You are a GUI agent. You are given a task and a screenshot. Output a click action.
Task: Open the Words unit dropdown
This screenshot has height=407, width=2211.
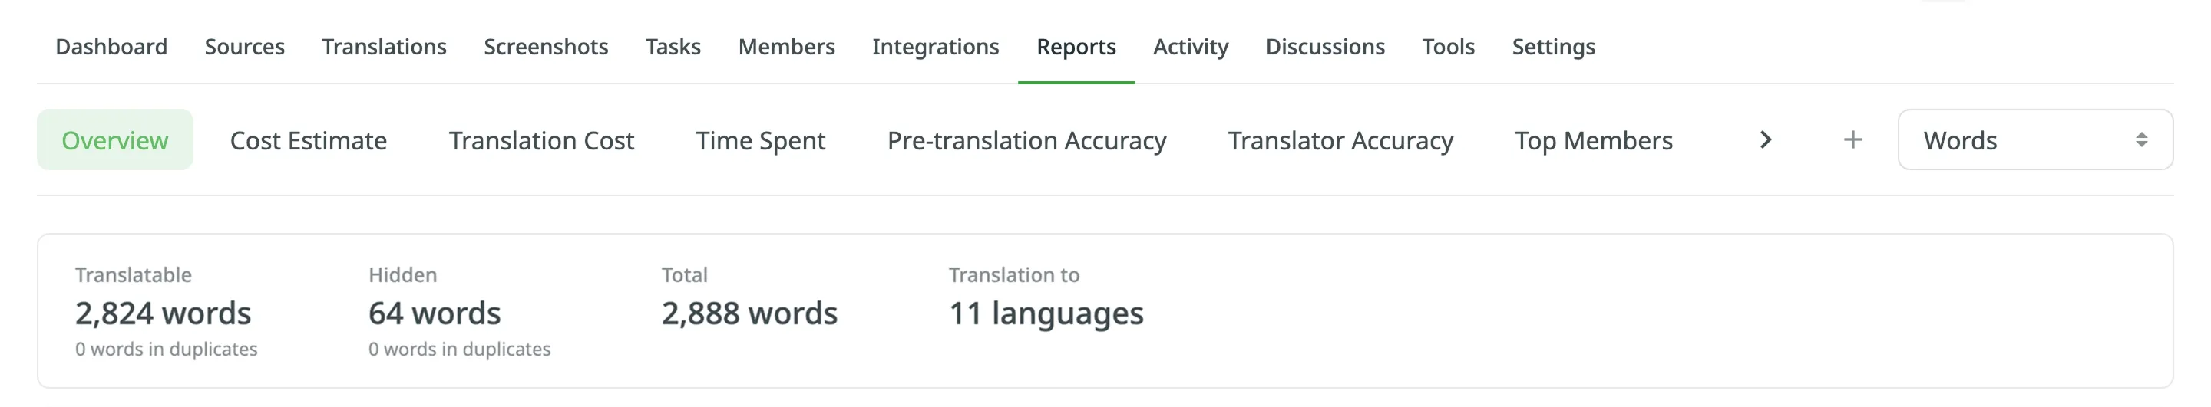2034,139
